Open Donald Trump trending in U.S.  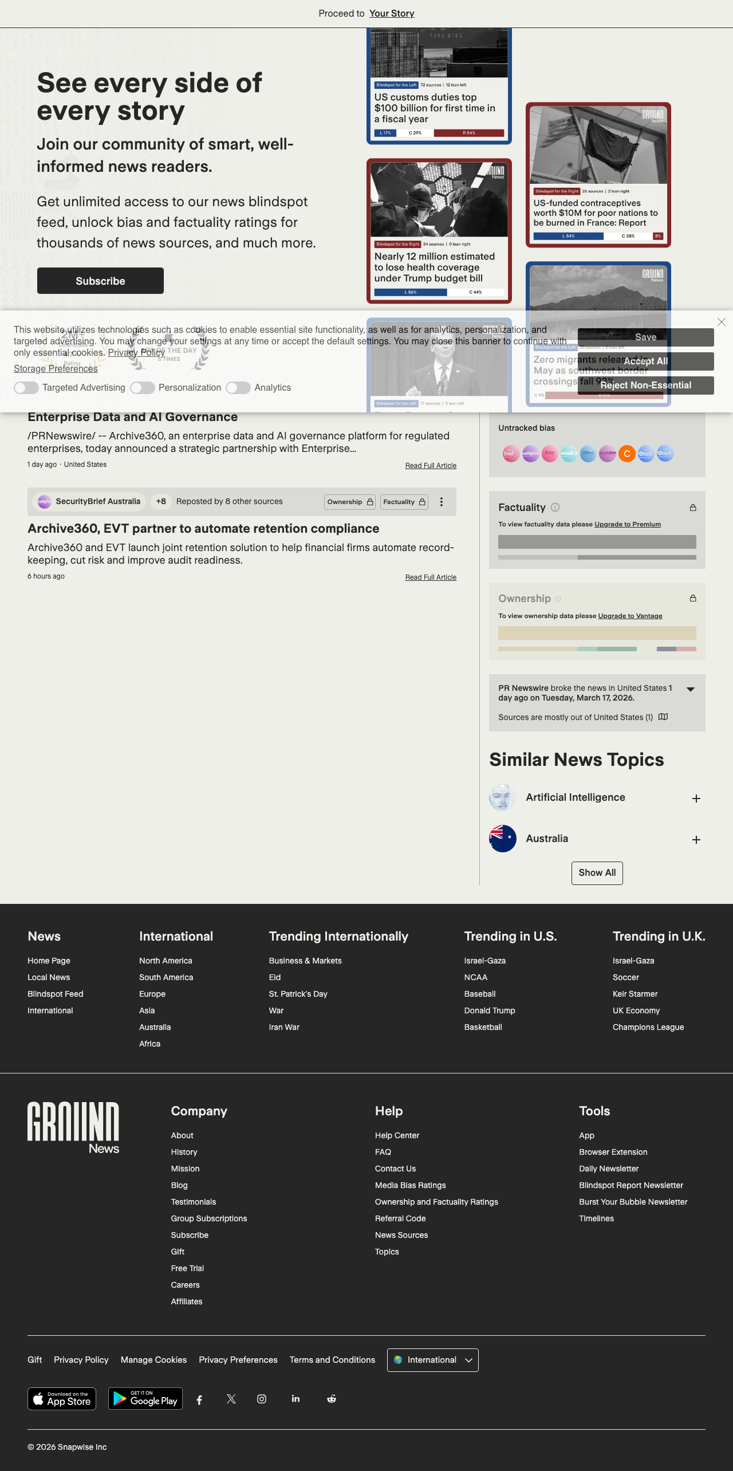[x=490, y=1010]
